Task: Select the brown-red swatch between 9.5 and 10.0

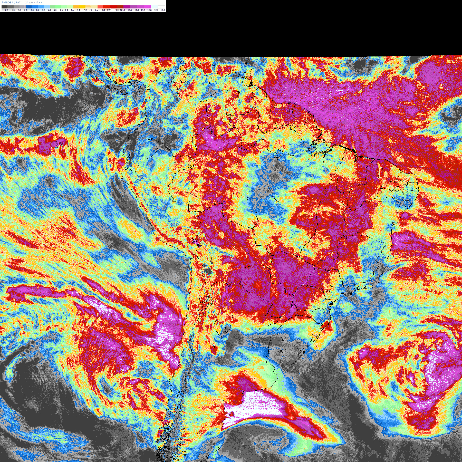Action: point(120,7)
